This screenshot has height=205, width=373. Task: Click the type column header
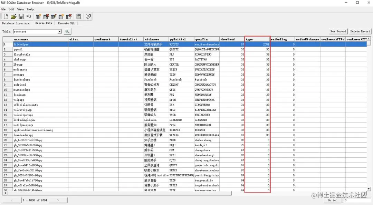click(x=257, y=39)
